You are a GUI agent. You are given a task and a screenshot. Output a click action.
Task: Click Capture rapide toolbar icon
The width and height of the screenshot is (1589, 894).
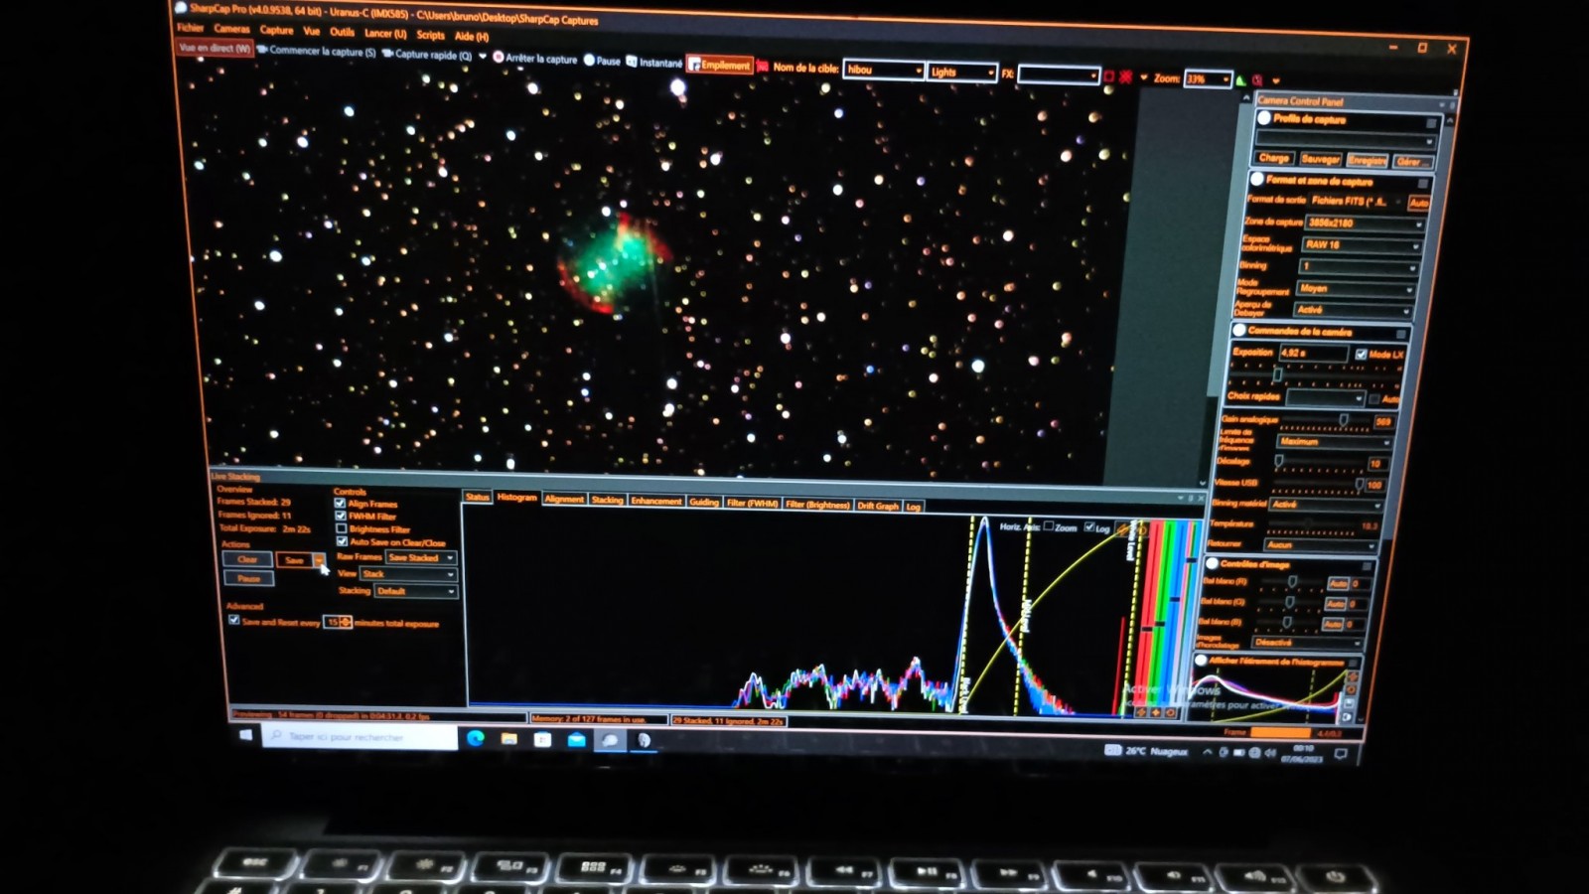pyautogui.click(x=388, y=54)
